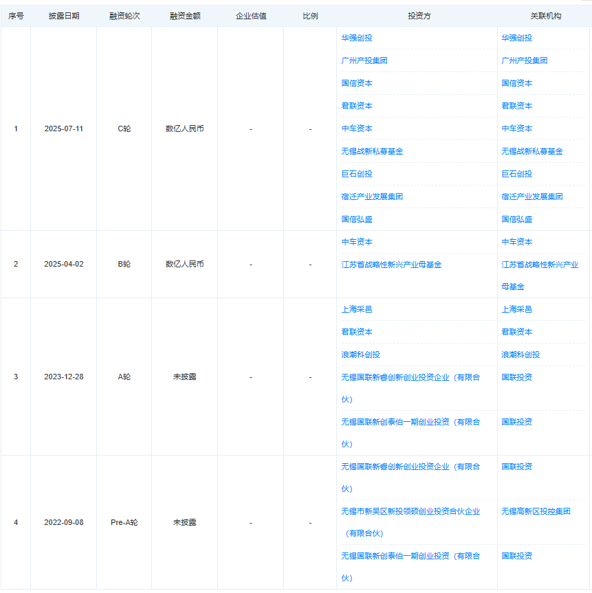This screenshot has width=592, height=593.
Task: Select the date 2023-12-28
Action: pyautogui.click(x=63, y=377)
